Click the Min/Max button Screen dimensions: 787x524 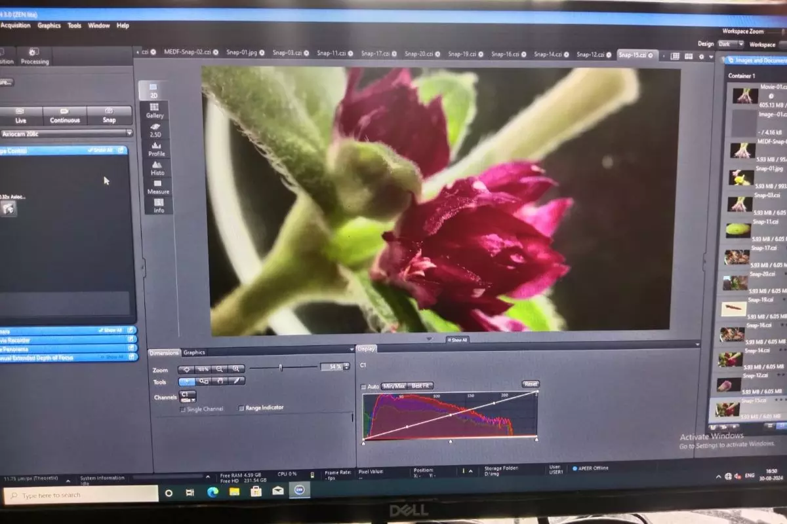click(394, 386)
